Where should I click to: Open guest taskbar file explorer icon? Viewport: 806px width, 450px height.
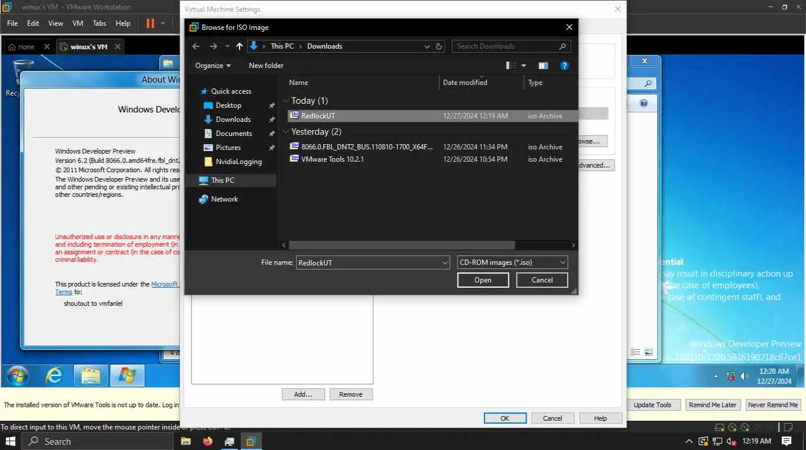[90, 376]
